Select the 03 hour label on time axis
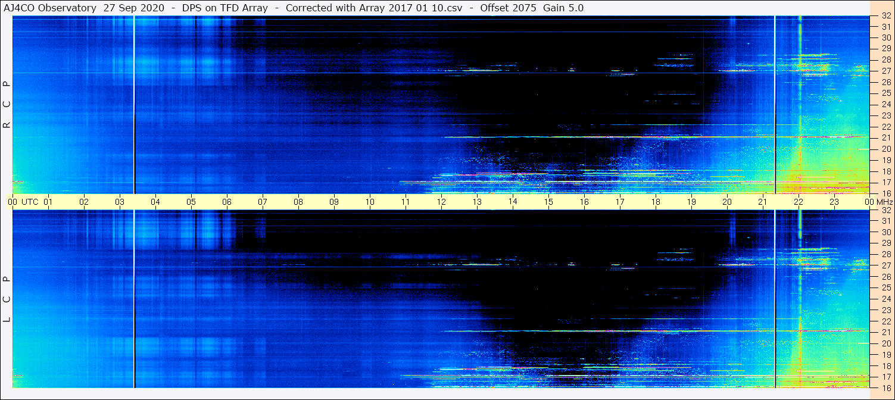The width and height of the screenshot is (895, 400). pos(120,202)
